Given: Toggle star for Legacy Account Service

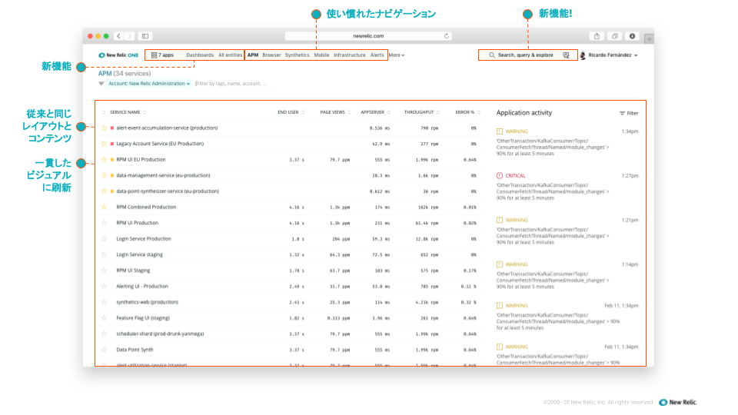Looking at the screenshot, I should pyautogui.click(x=104, y=144).
